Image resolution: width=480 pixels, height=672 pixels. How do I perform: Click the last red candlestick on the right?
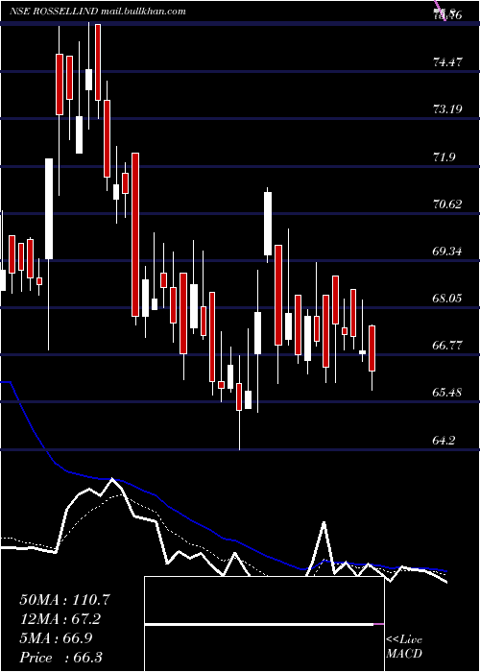(372, 348)
